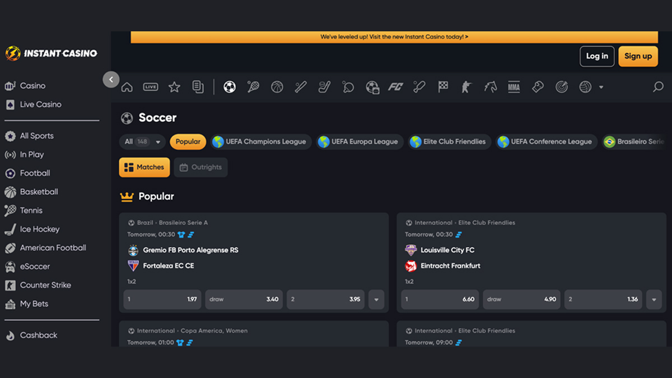Collapse the left sidebar with arrow button
672x378 pixels.
point(111,80)
